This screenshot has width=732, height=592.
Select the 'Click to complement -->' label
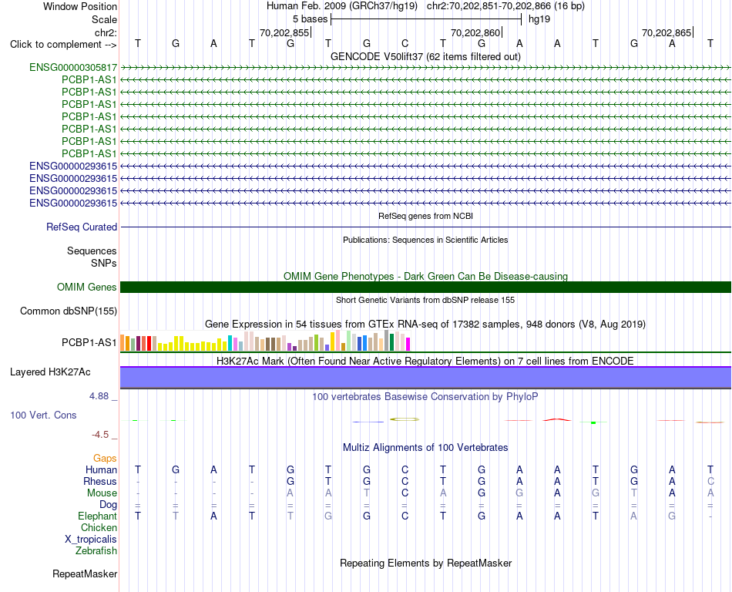point(63,45)
